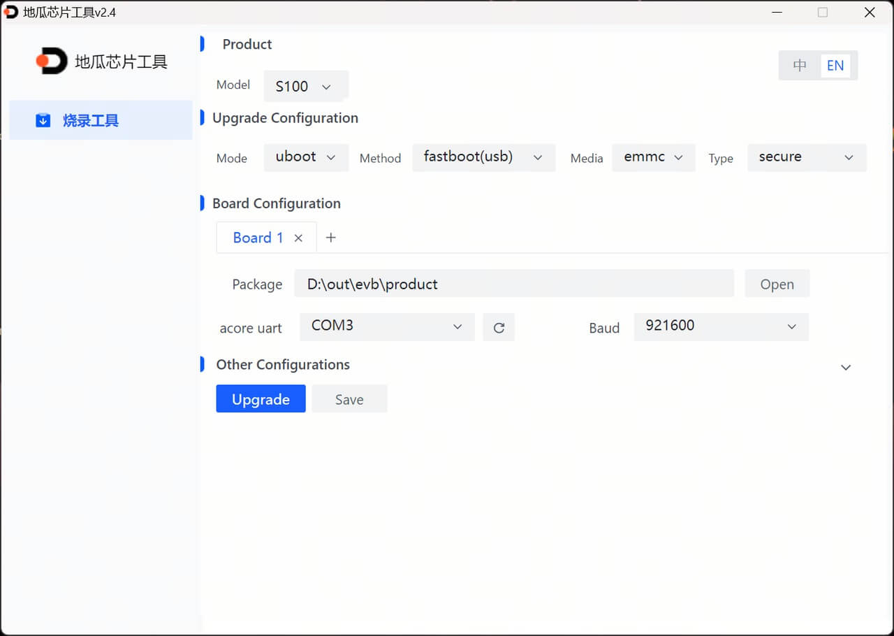Click the Package path input field
Viewport: 894px width, 636px height.
(x=513, y=284)
